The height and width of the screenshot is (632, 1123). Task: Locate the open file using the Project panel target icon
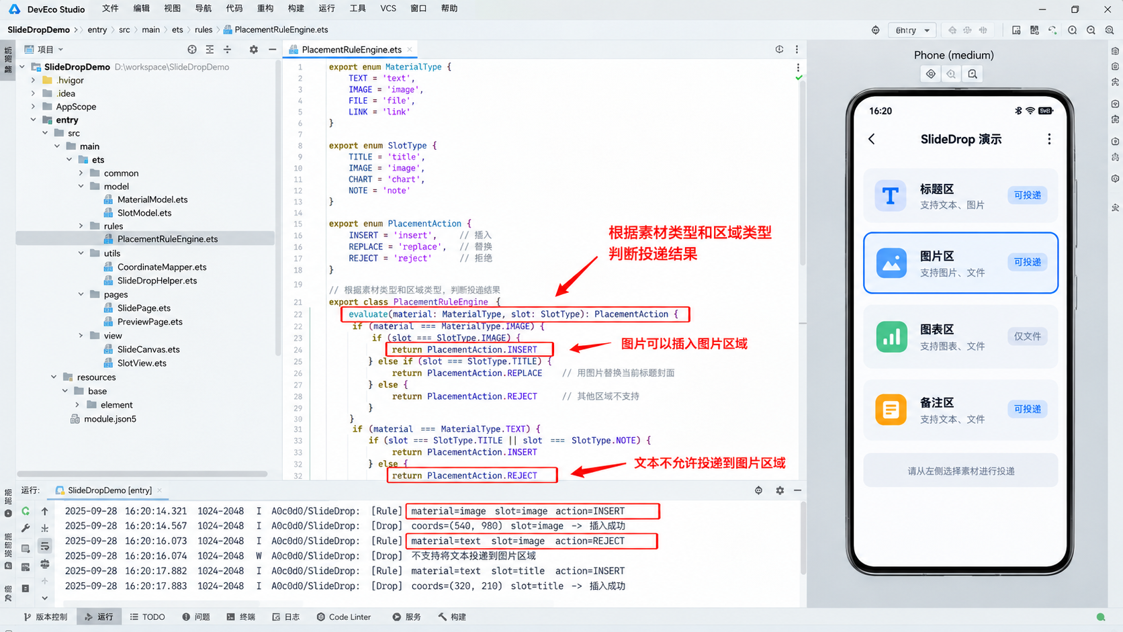[192, 50]
